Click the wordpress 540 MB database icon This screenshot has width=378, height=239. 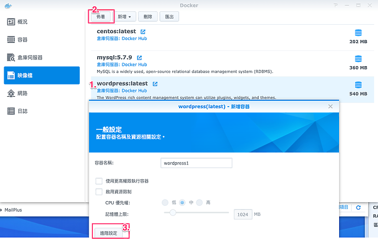[358, 85]
